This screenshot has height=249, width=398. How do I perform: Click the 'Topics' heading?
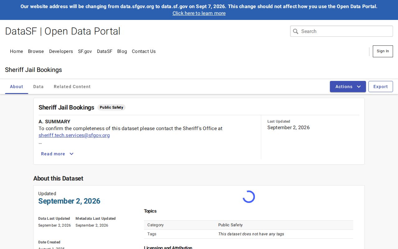coord(150,211)
